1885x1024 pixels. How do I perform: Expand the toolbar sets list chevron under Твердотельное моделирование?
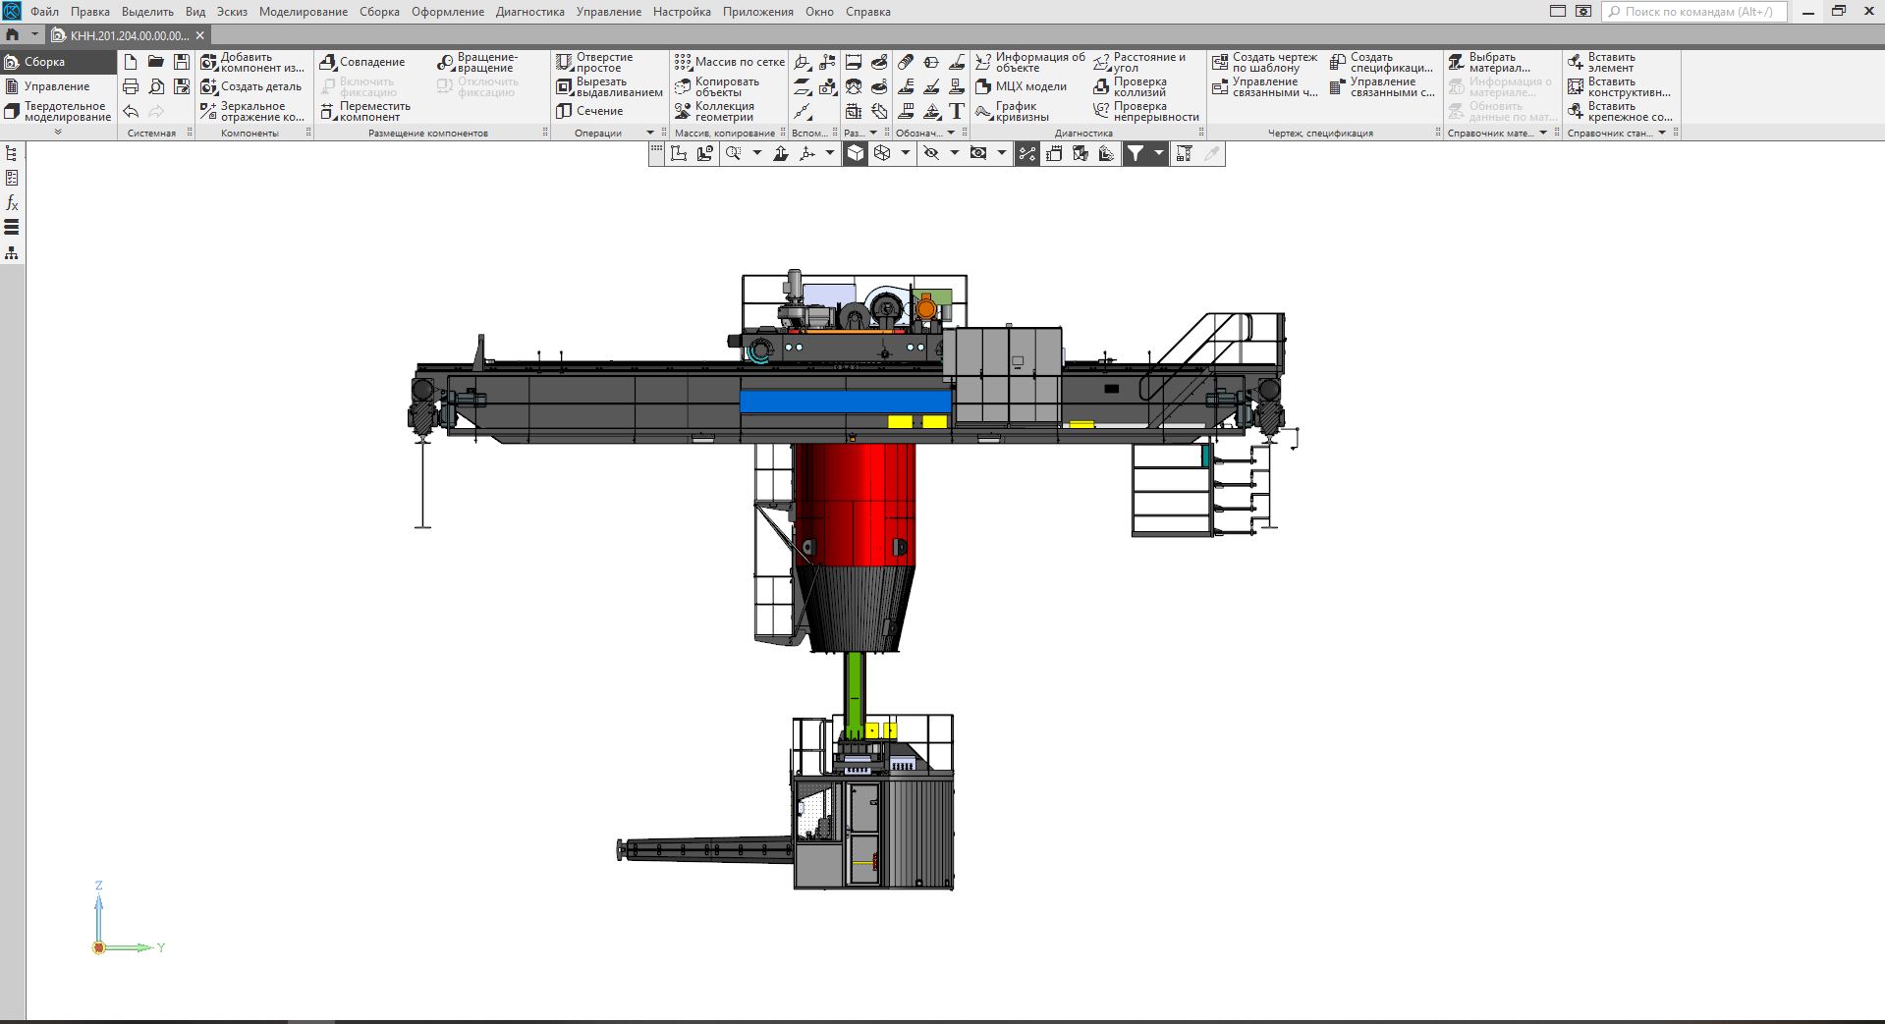click(58, 132)
